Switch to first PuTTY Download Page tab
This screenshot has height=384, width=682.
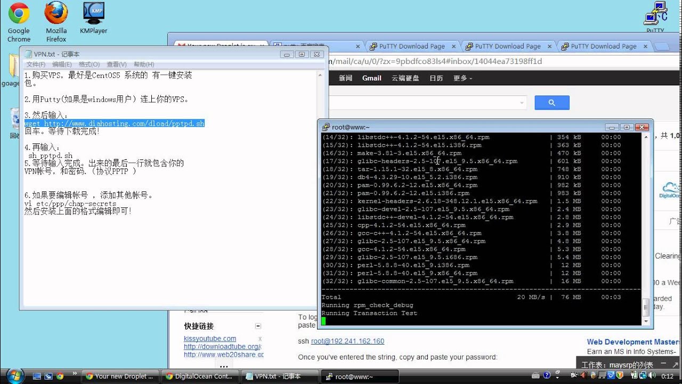pyautogui.click(x=412, y=46)
